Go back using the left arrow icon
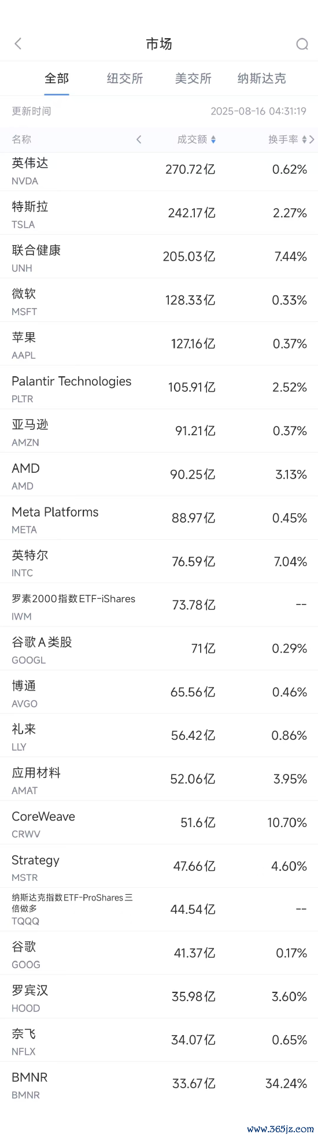 (x=18, y=44)
